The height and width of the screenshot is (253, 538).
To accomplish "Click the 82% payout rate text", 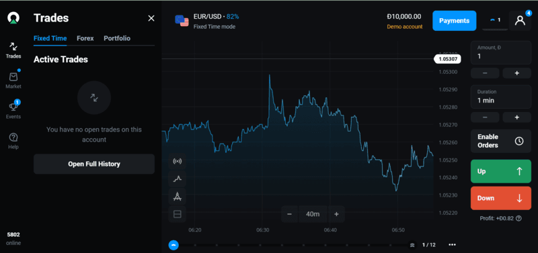I will tap(233, 16).
